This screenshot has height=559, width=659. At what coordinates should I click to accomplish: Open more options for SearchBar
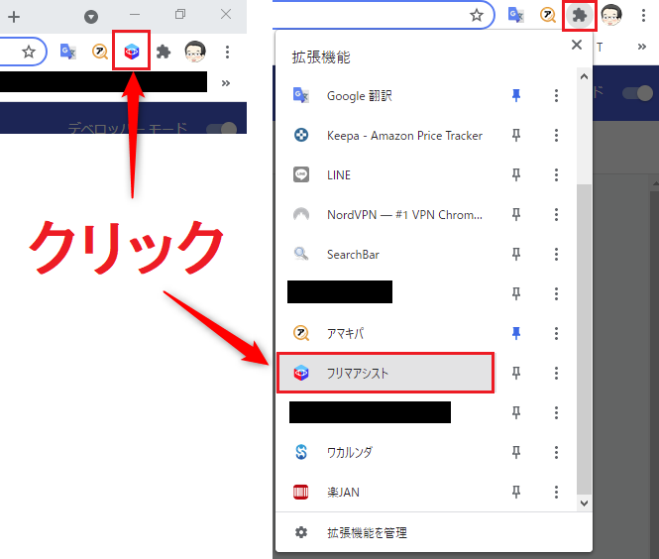pyautogui.click(x=556, y=254)
